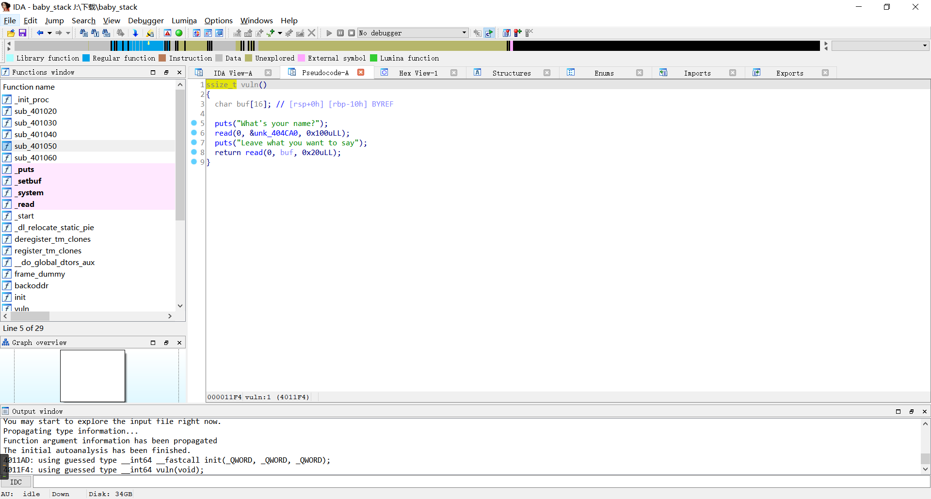Toggle breakpoint dot on line 8
Screen dimensions: 931x499
tap(194, 152)
